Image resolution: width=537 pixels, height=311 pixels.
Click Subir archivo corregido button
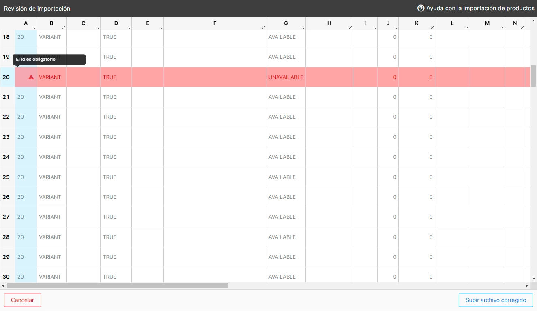point(496,300)
